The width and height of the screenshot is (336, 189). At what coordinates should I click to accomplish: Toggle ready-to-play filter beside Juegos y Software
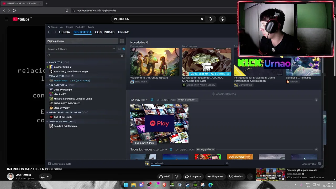(x=124, y=49)
